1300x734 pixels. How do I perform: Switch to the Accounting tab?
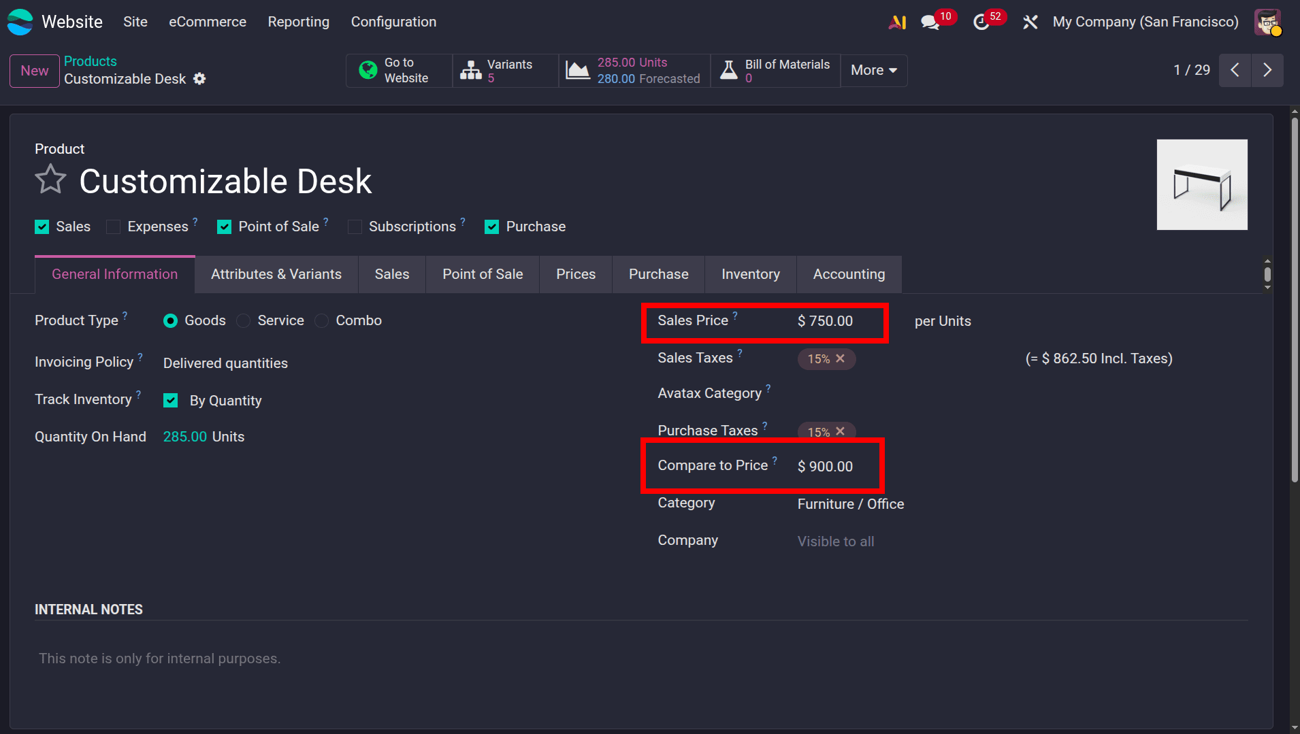[849, 274]
